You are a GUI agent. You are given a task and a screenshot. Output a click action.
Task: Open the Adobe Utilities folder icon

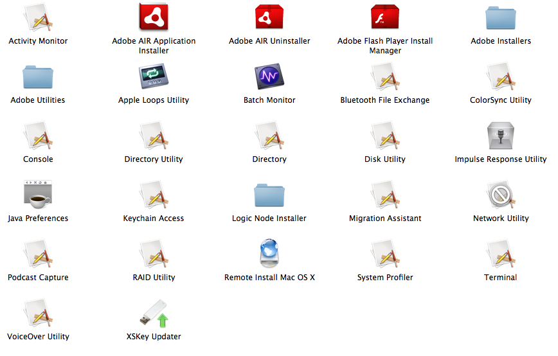(x=38, y=77)
